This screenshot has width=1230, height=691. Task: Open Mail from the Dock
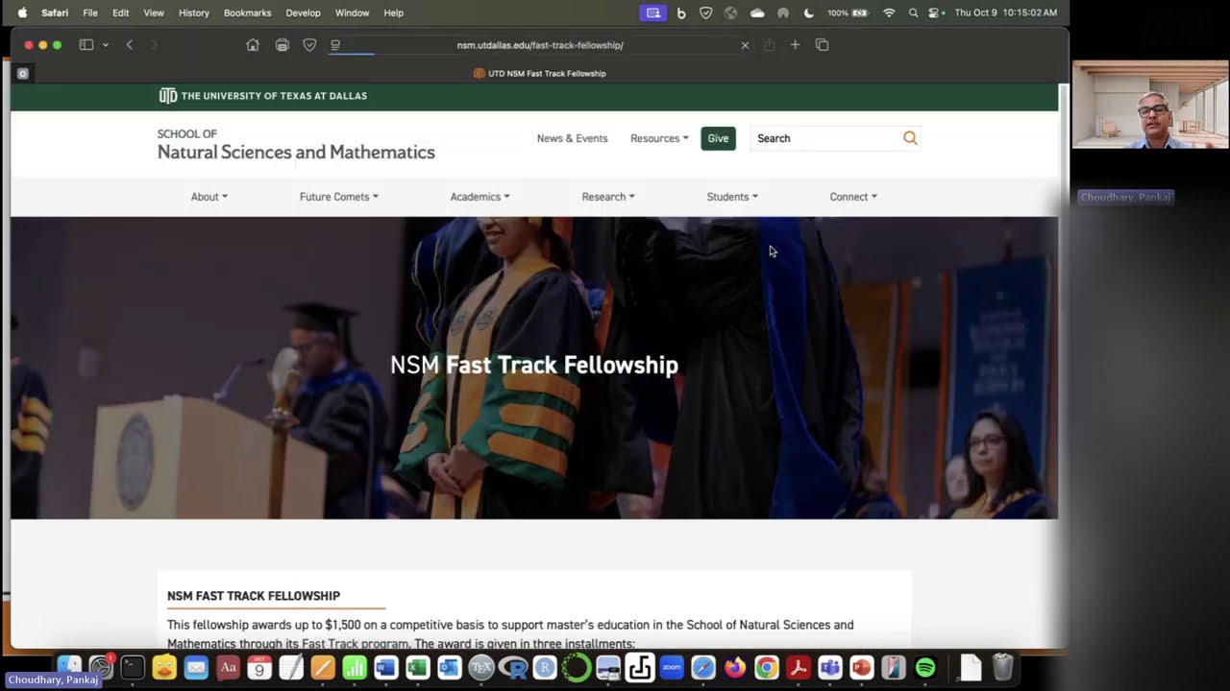(196, 667)
